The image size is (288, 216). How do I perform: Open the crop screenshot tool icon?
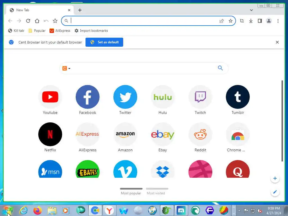pyautogui.click(x=242, y=21)
